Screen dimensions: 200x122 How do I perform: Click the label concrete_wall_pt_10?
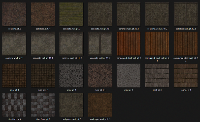click(100, 29)
